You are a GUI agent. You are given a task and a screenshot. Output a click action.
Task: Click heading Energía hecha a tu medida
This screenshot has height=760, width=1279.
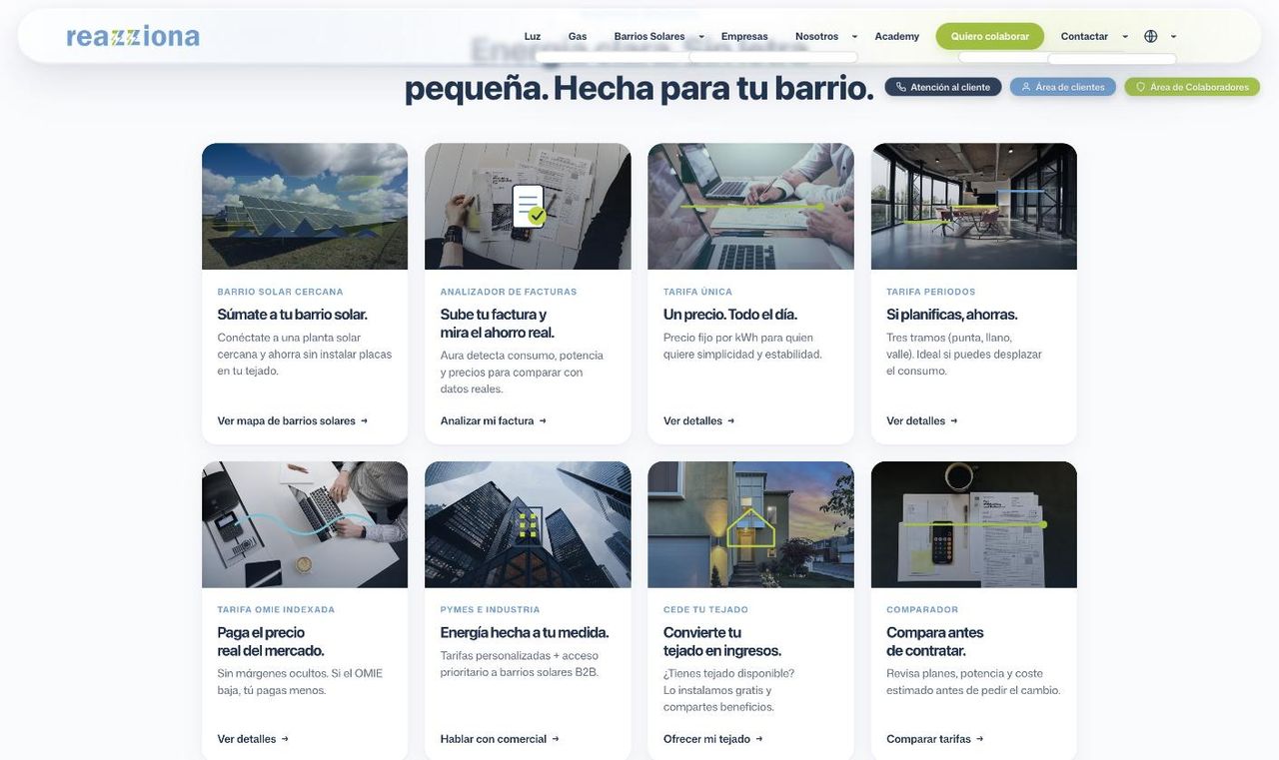pyautogui.click(x=525, y=632)
